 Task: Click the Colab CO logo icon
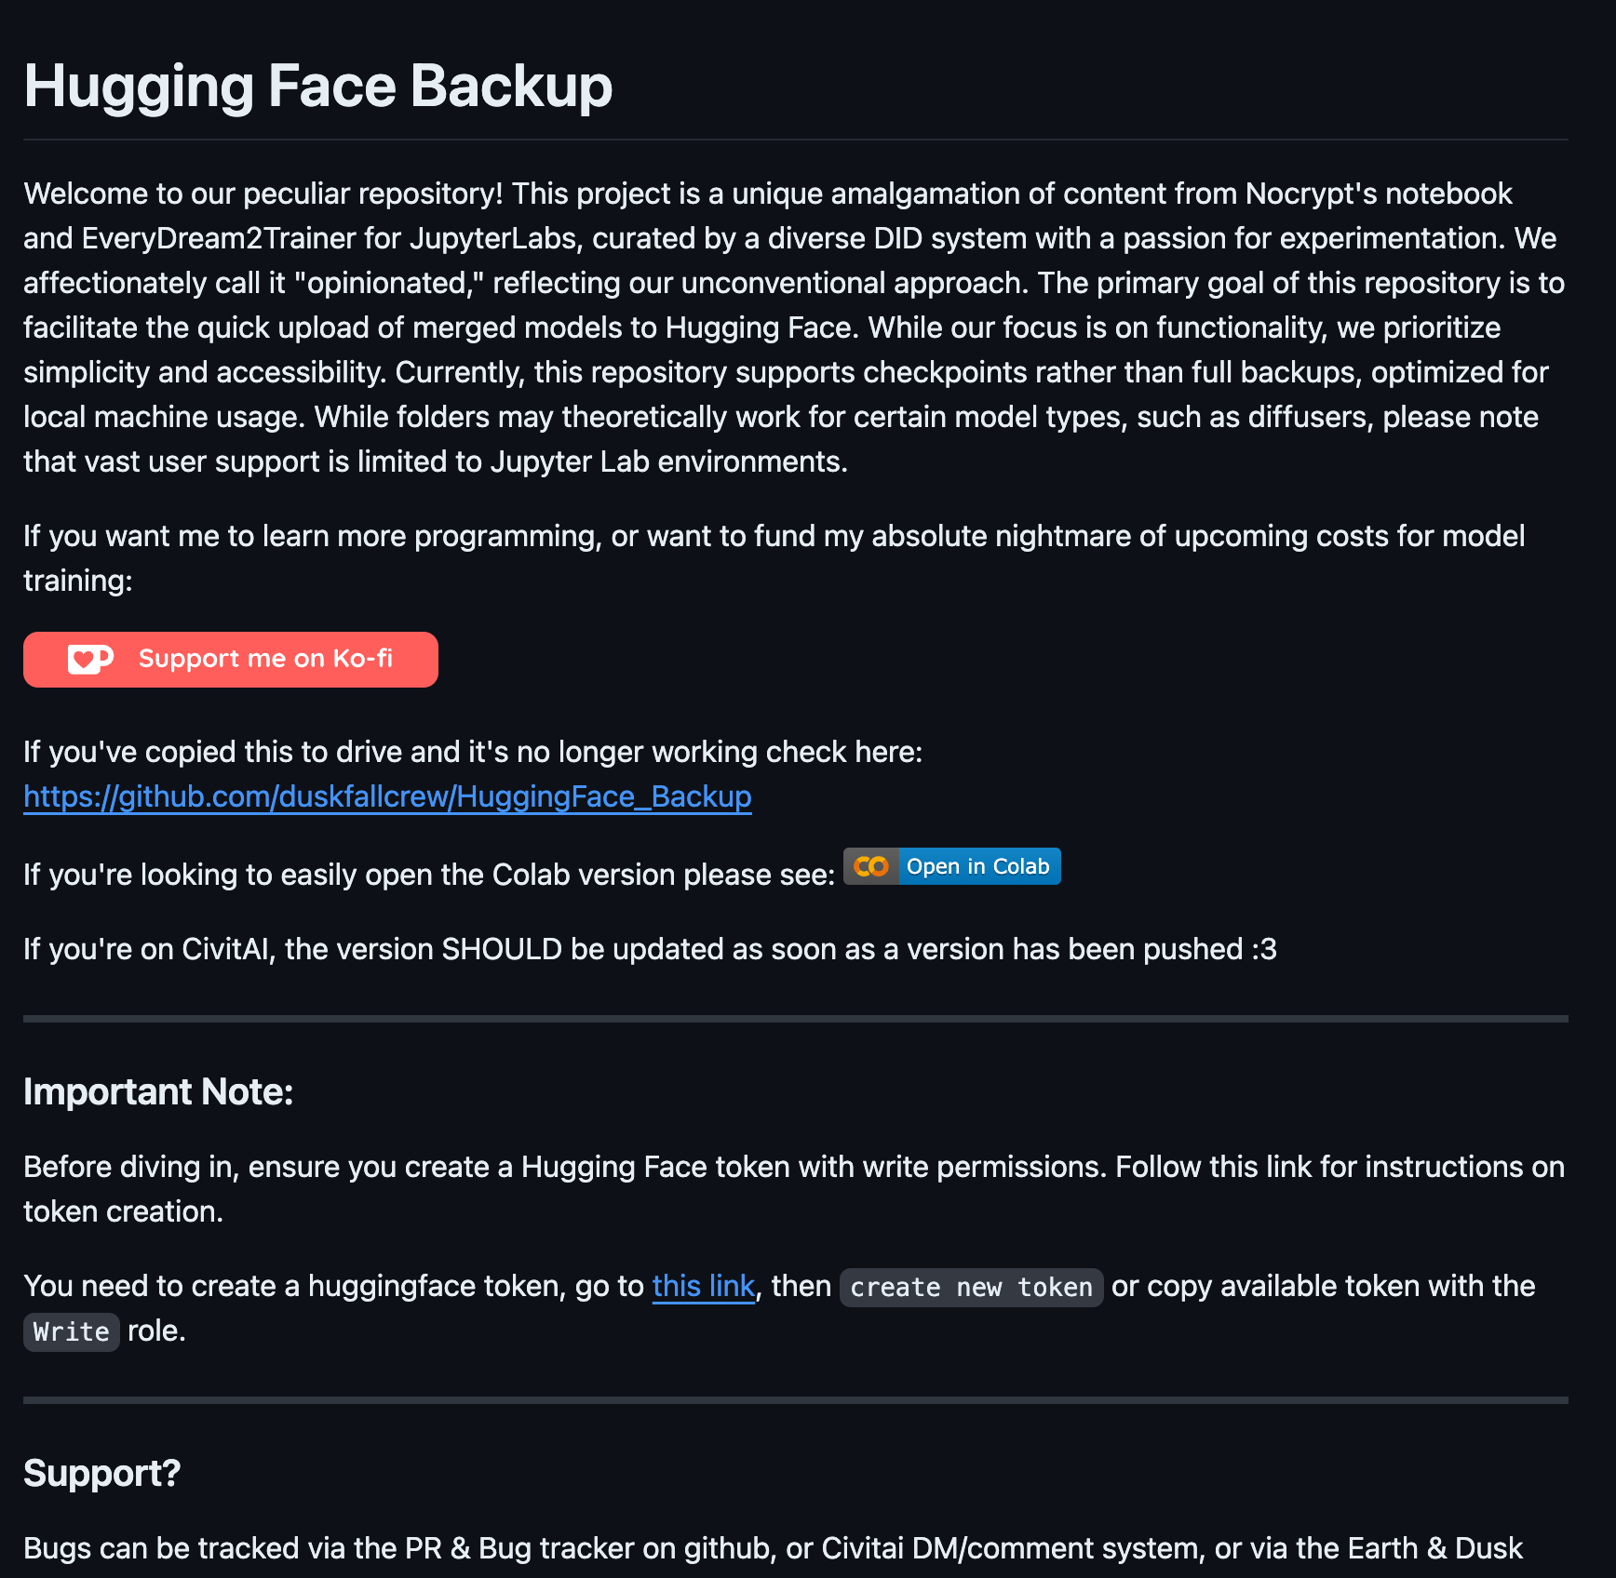tap(871, 866)
